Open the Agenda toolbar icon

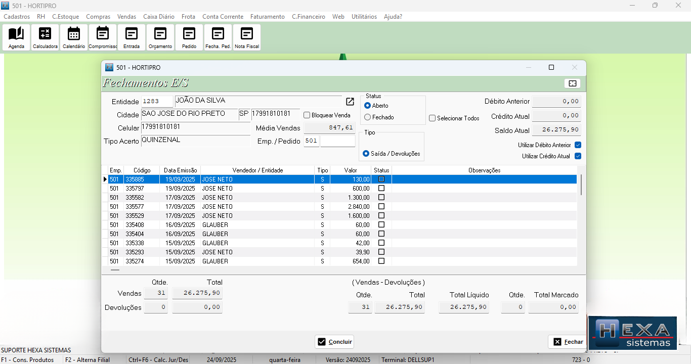click(16, 37)
